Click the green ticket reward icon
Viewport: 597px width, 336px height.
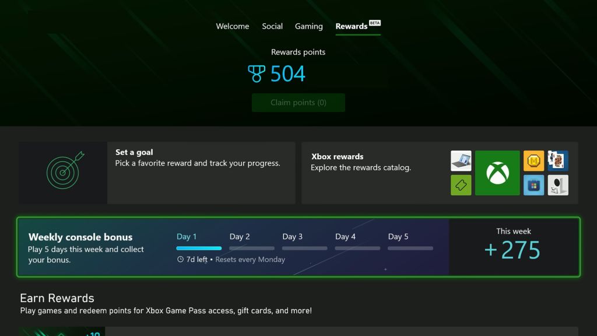tap(461, 185)
